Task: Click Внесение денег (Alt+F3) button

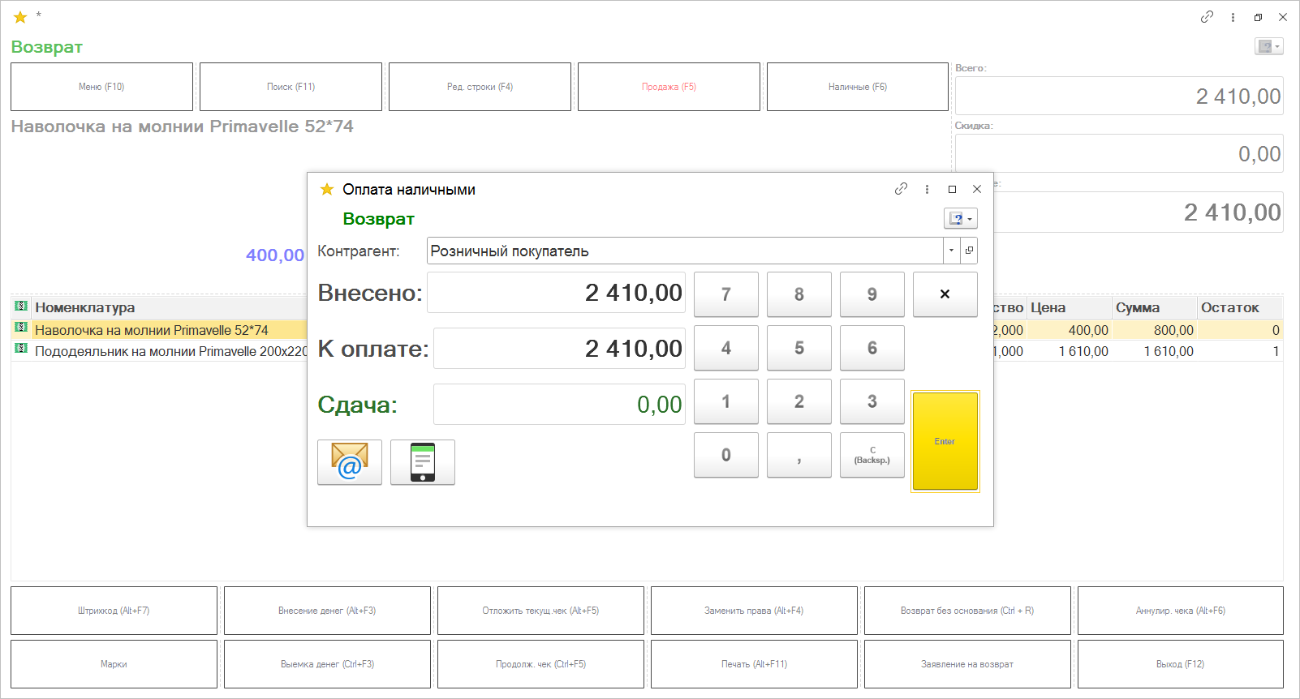Action: pos(327,611)
